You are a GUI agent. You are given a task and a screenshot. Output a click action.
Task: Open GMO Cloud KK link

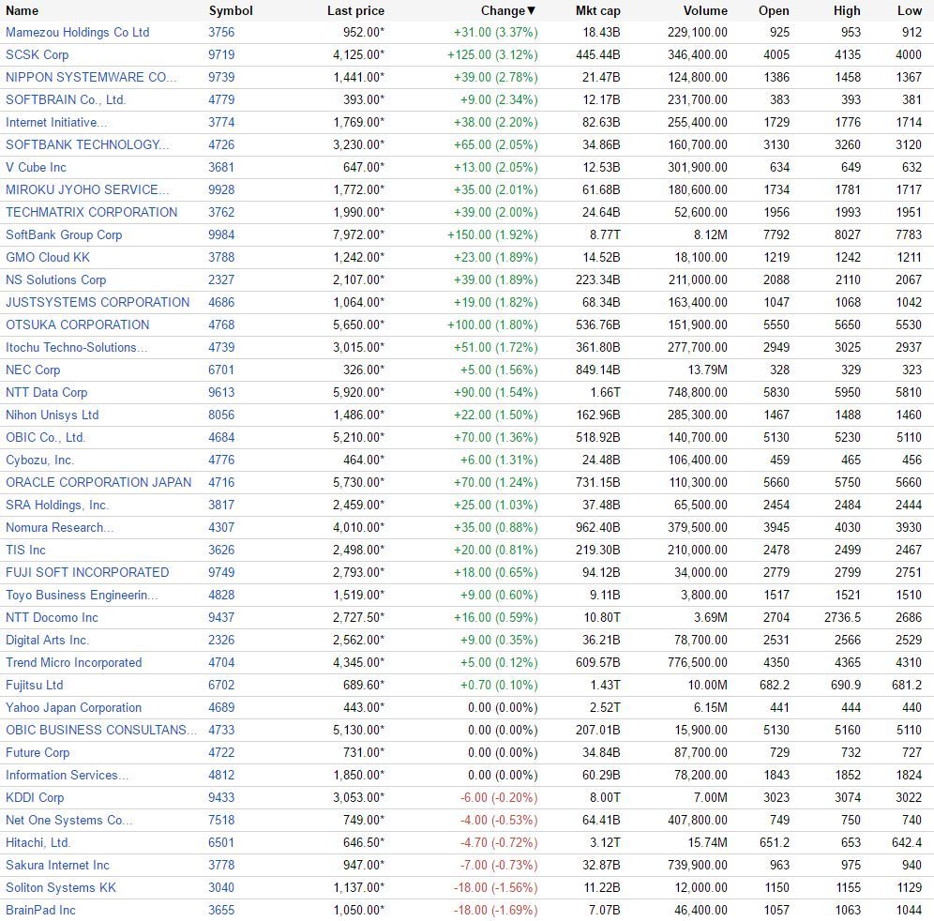[x=48, y=257]
